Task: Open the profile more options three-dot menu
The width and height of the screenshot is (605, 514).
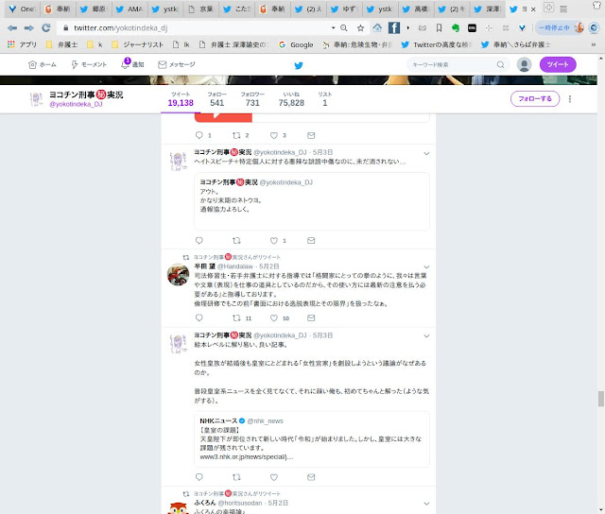Action: (569, 99)
